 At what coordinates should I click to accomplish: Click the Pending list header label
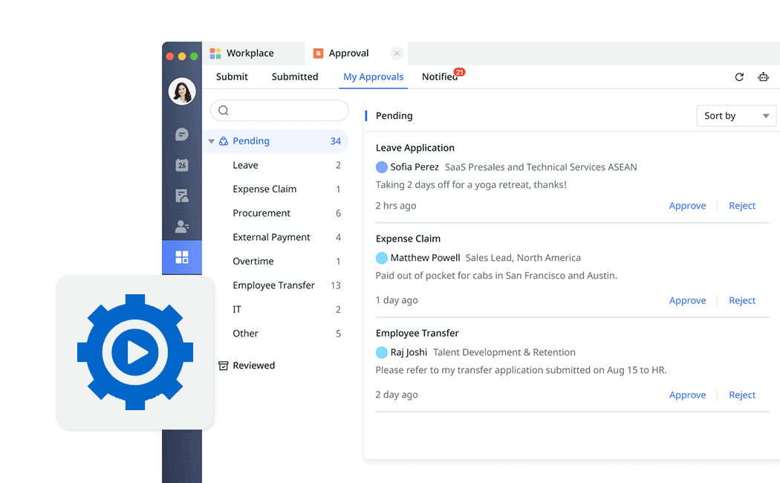click(394, 116)
